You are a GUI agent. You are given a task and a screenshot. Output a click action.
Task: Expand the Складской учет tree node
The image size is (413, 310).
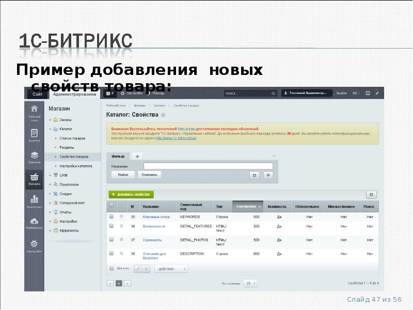(50, 203)
